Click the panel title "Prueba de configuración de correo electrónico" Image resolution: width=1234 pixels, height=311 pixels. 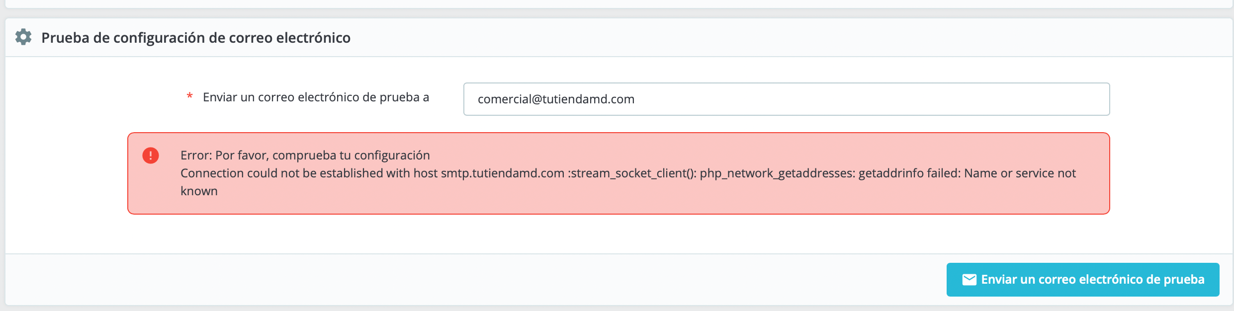pyautogui.click(x=196, y=38)
